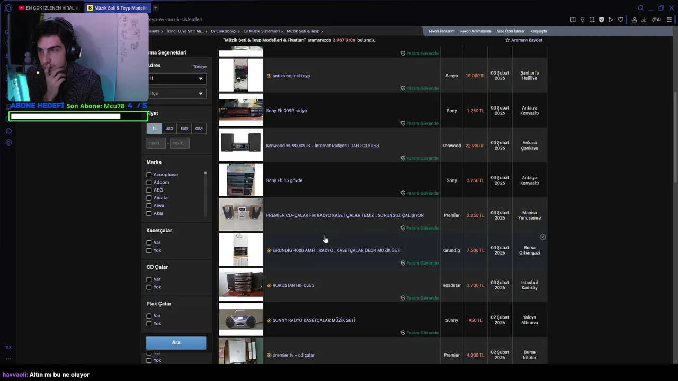
Task: Select EUR currency option
Action: tap(184, 129)
